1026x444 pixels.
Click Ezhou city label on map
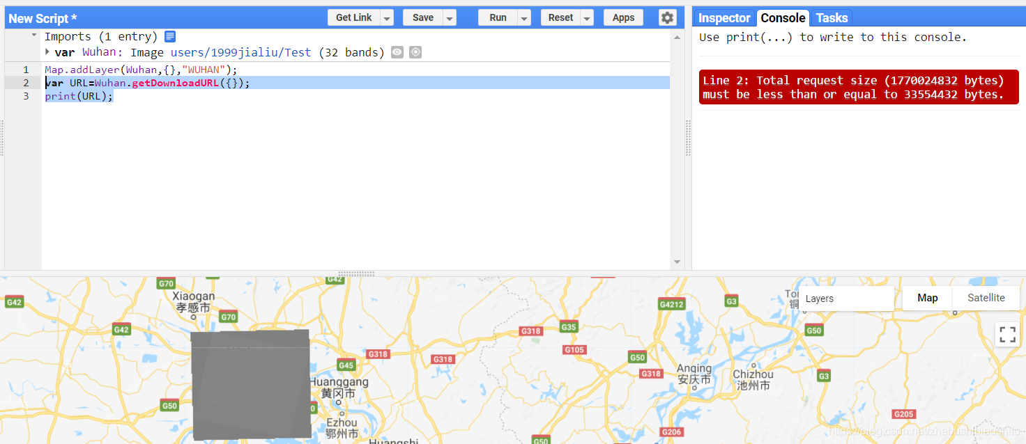[x=342, y=427]
